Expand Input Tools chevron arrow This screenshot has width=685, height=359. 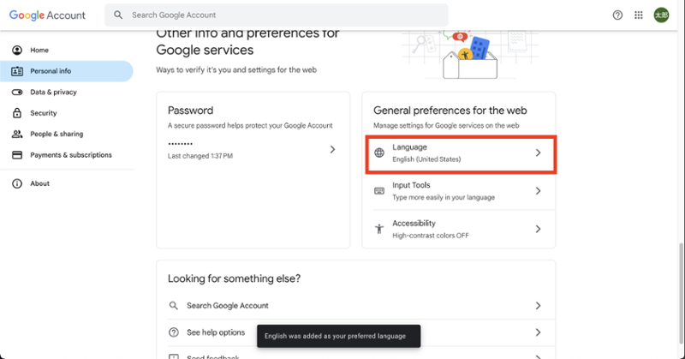[538, 191]
